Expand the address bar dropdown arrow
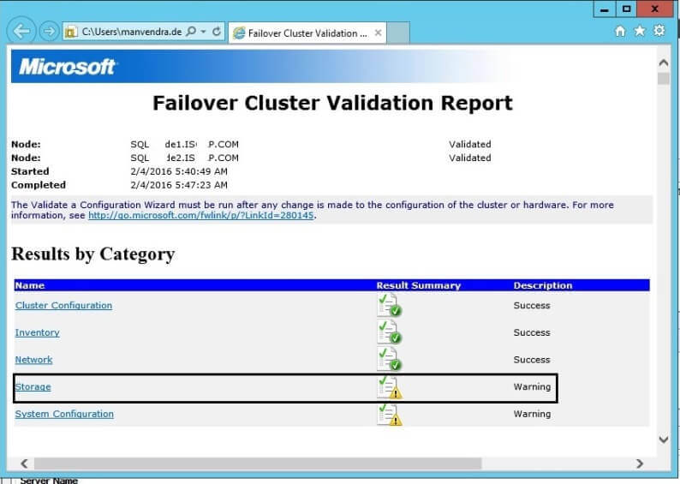 (204, 32)
